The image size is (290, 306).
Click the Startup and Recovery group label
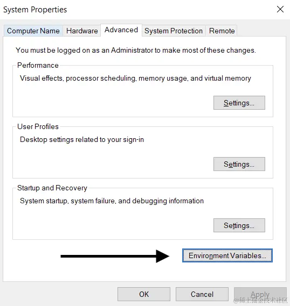click(52, 188)
